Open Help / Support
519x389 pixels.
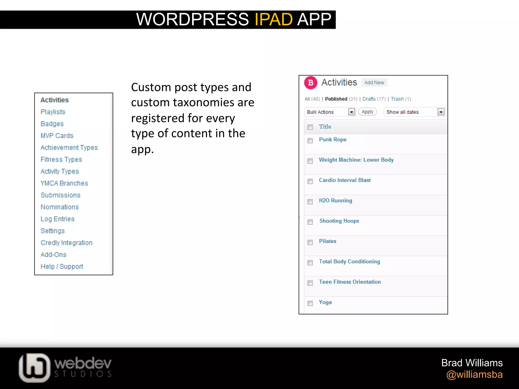pos(62,267)
